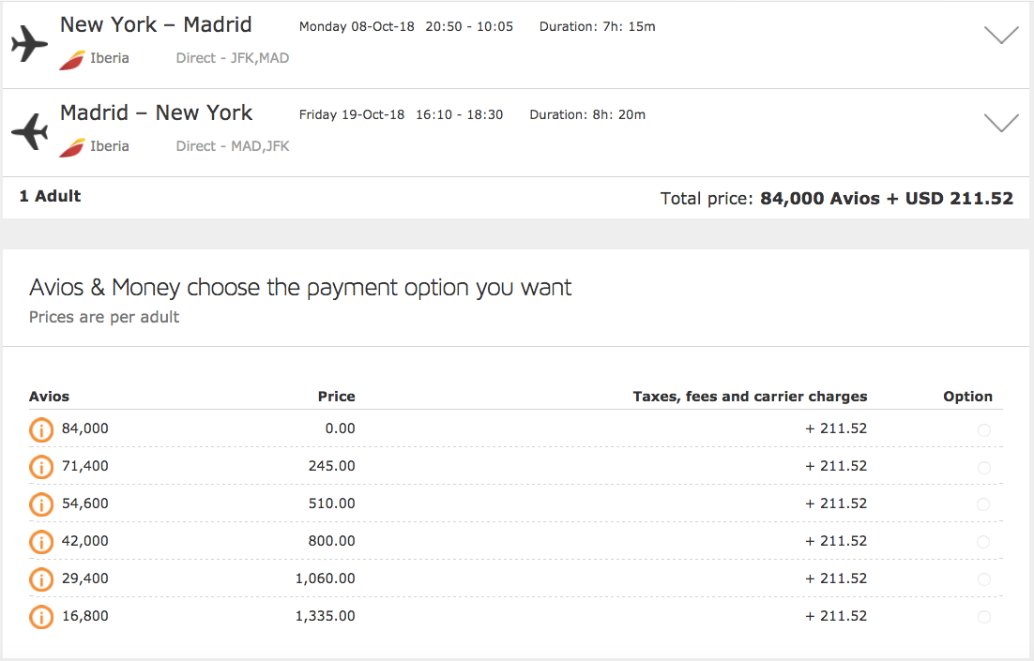This screenshot has width=1034, height=661.
Task: Expand Madrid – New York flight details
Action: tap(1001, 123)
